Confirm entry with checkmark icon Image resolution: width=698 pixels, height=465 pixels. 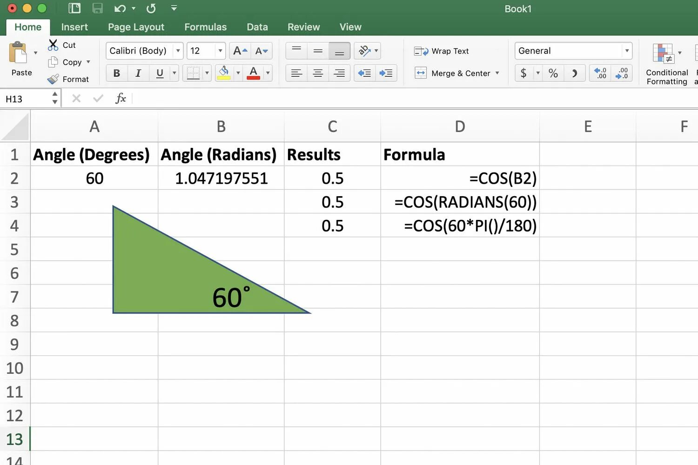point(98,98)
